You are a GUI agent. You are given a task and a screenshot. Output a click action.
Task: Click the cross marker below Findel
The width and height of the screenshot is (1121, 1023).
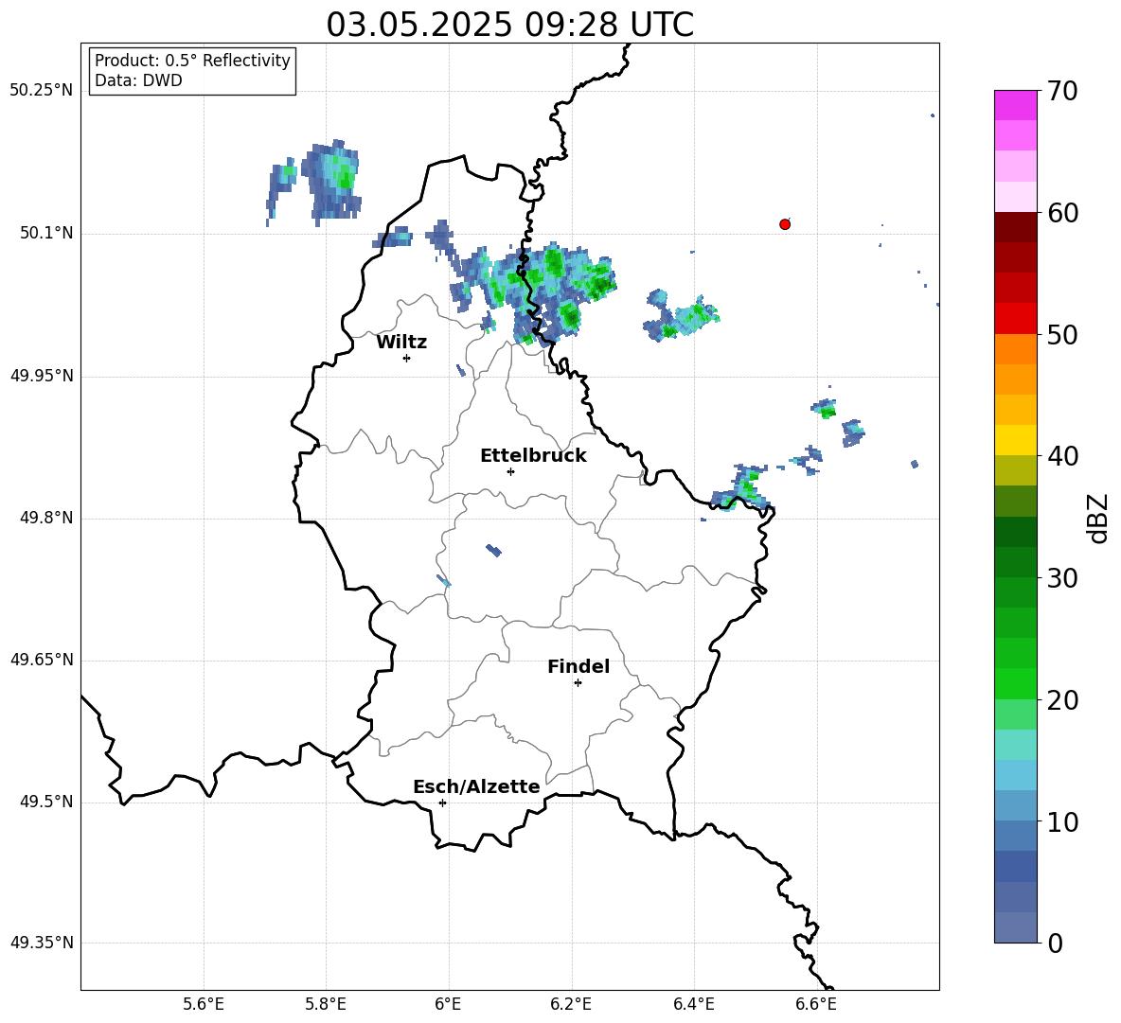click(x=578, y=683)
